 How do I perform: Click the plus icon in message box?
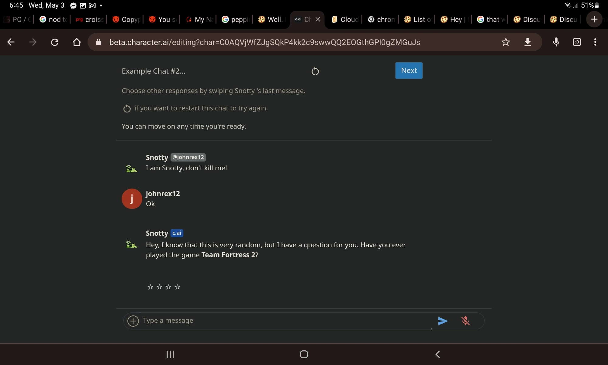tap(133, 321)
